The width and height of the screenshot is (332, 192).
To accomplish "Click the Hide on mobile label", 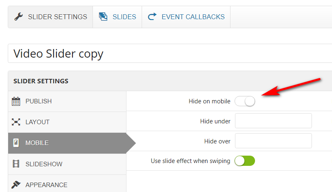I will 210,101.
